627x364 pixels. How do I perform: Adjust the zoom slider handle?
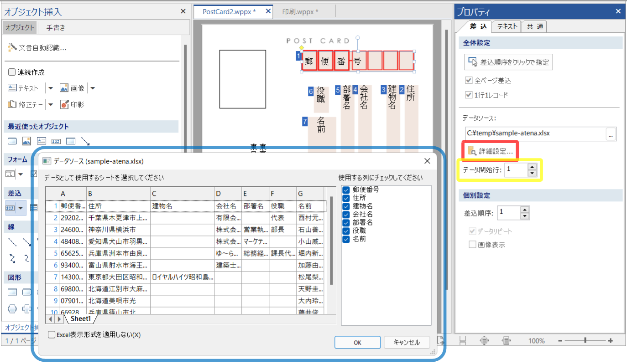tap(585, 340)
